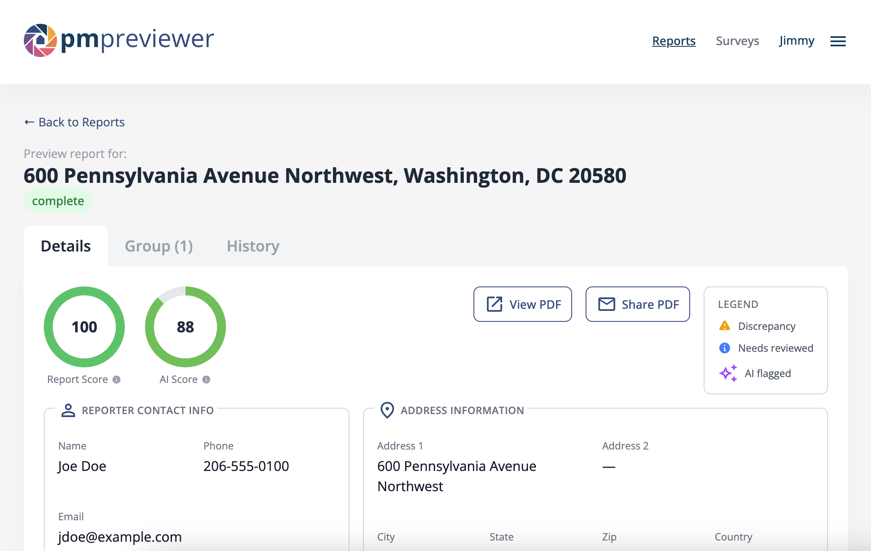Select the Details tab
This screenshot has height=551, width=871.
pos(66,246)
